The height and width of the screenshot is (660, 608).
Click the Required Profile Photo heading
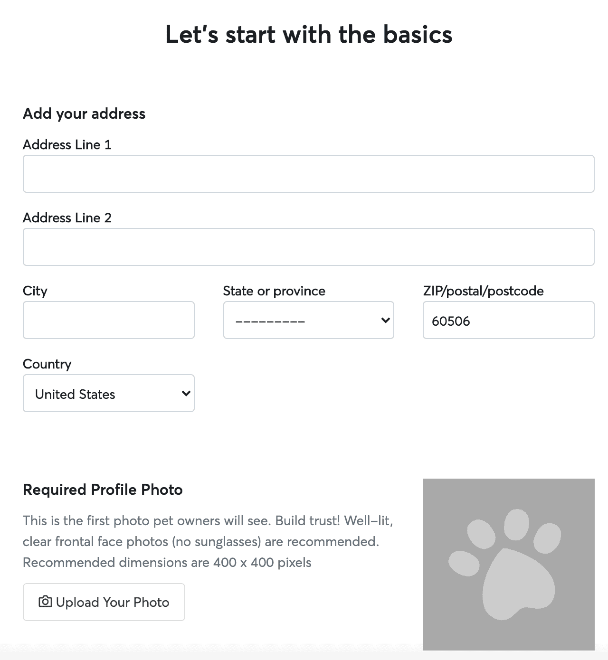(x=103, y=490)
